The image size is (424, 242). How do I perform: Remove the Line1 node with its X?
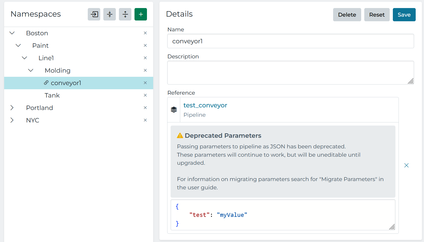click(145, 58)
